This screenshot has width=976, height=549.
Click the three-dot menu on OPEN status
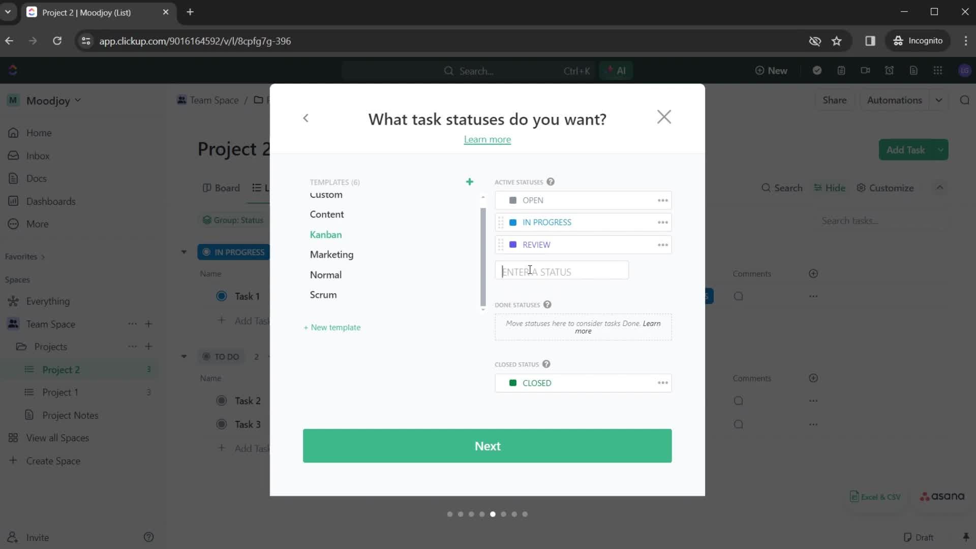pyautogui.click(x=662, y=200)
